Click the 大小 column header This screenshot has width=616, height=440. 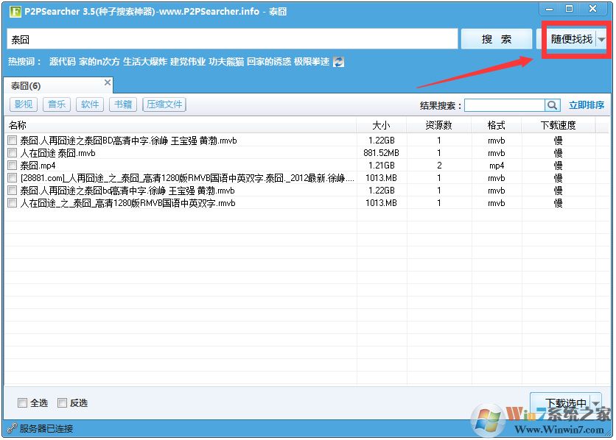(x=382, y=124)
